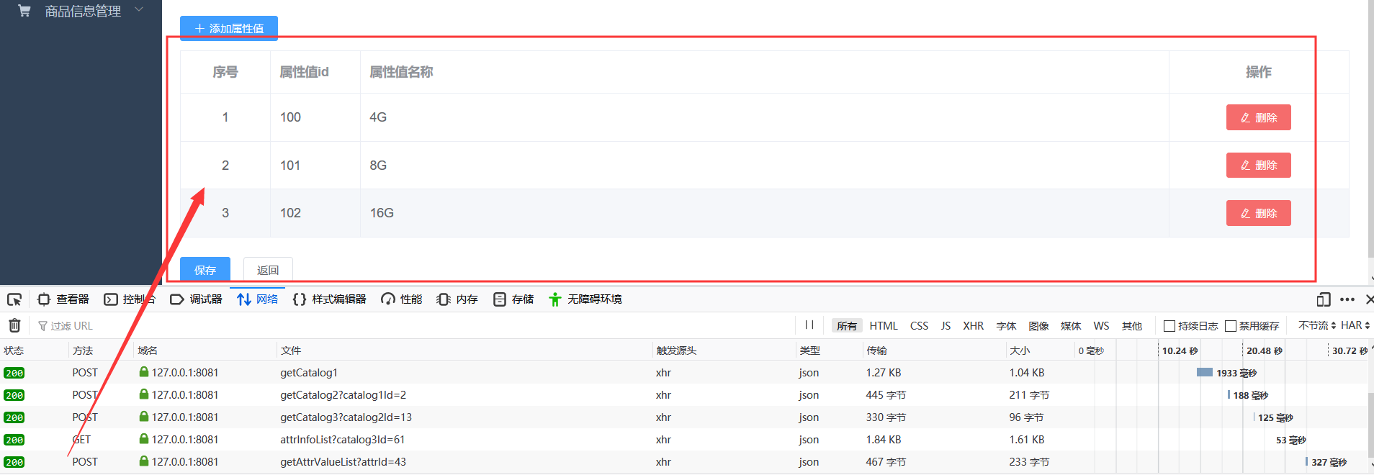Click lock icon of getAttrValueList request
This screenshot has width=1374, height=475.
(144, 461)
